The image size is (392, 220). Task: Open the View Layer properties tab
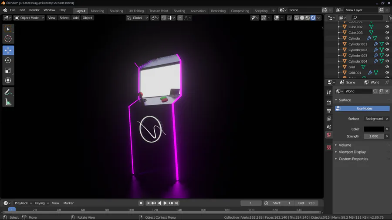[x=329, y=119]
